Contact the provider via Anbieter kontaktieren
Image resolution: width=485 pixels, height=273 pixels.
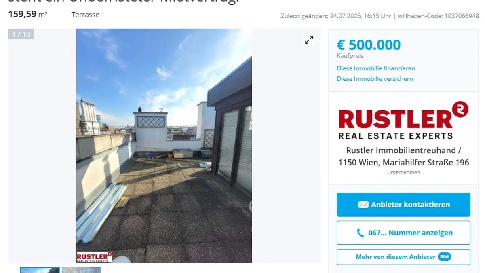pos(403,204)
